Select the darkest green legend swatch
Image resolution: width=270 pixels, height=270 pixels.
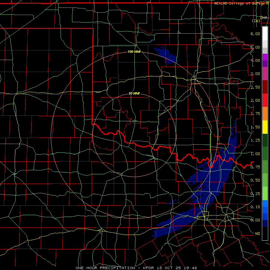[265, 140]
